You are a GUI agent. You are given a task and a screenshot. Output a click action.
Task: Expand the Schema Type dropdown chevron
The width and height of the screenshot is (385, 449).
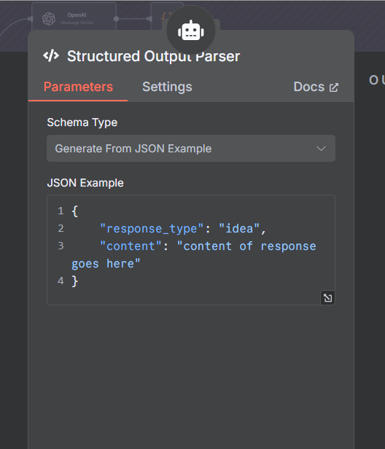321,149
